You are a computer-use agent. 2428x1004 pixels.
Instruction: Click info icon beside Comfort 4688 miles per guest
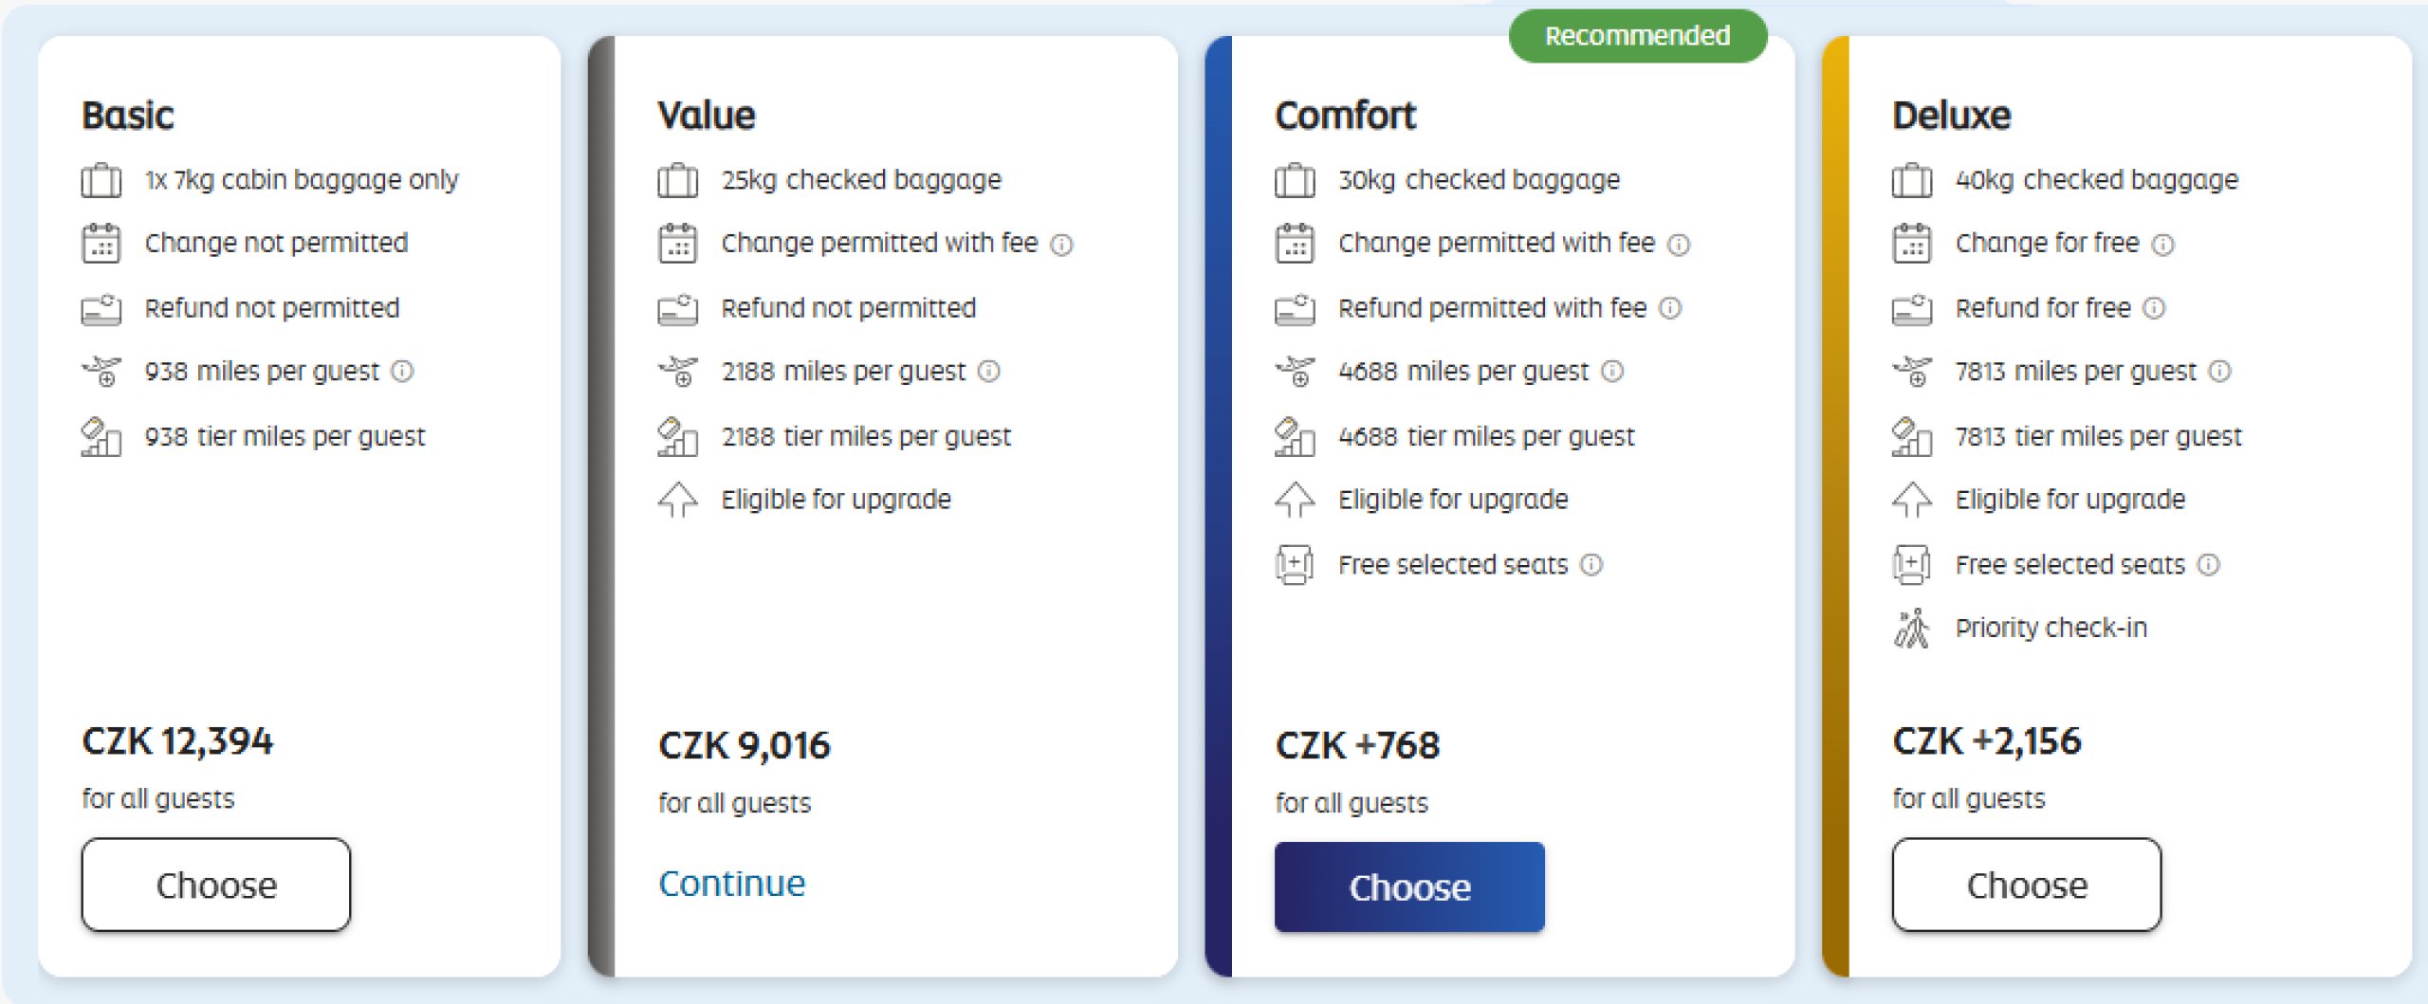point(1612,371)
